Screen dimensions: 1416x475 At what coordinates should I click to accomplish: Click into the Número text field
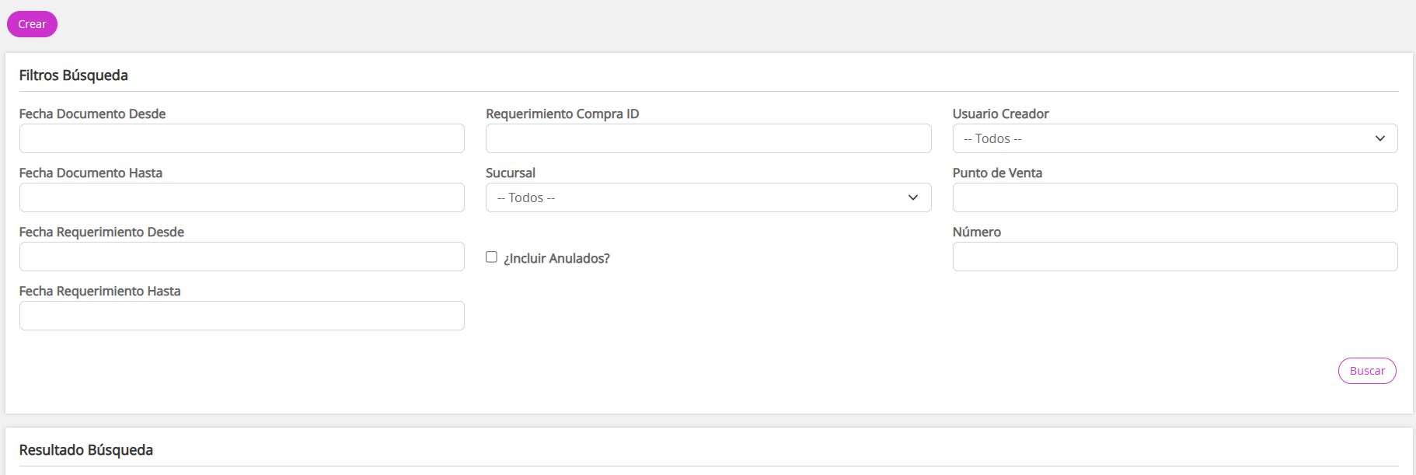pos(1174,257)
